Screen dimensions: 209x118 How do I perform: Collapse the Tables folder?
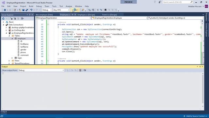tap(9, 36)
